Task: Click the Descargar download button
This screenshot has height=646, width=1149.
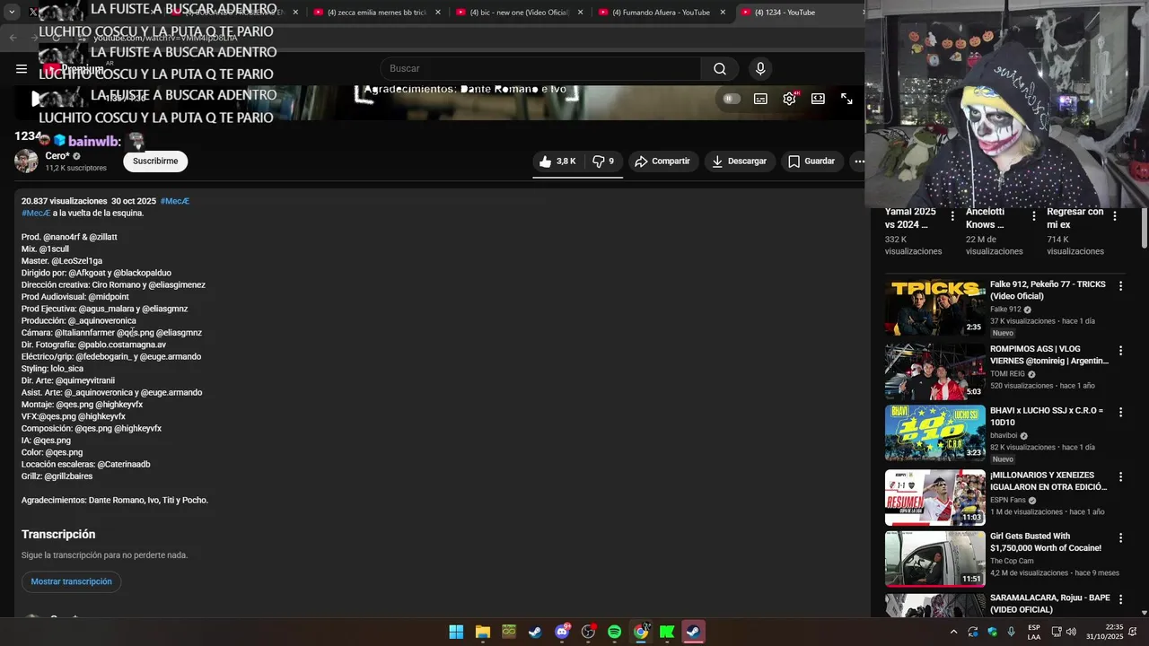Action: pyautogui.click(x=740, y=161)
